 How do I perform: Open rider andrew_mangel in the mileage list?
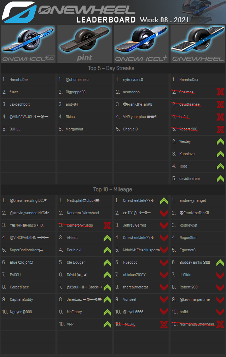pyautogui.click(x=192, y=201)
